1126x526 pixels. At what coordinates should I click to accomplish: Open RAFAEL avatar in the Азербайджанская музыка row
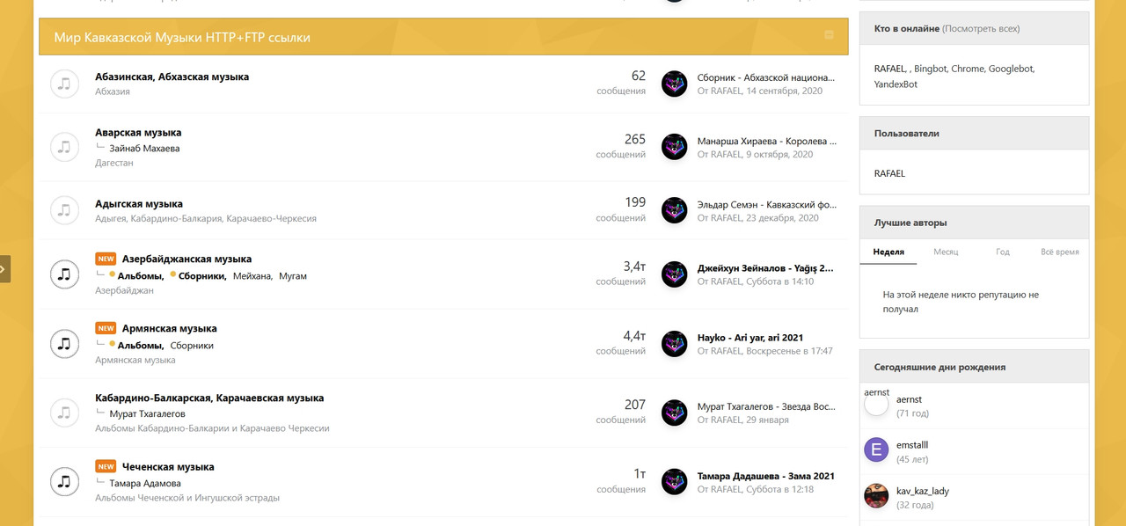click(x=674, y=274)
